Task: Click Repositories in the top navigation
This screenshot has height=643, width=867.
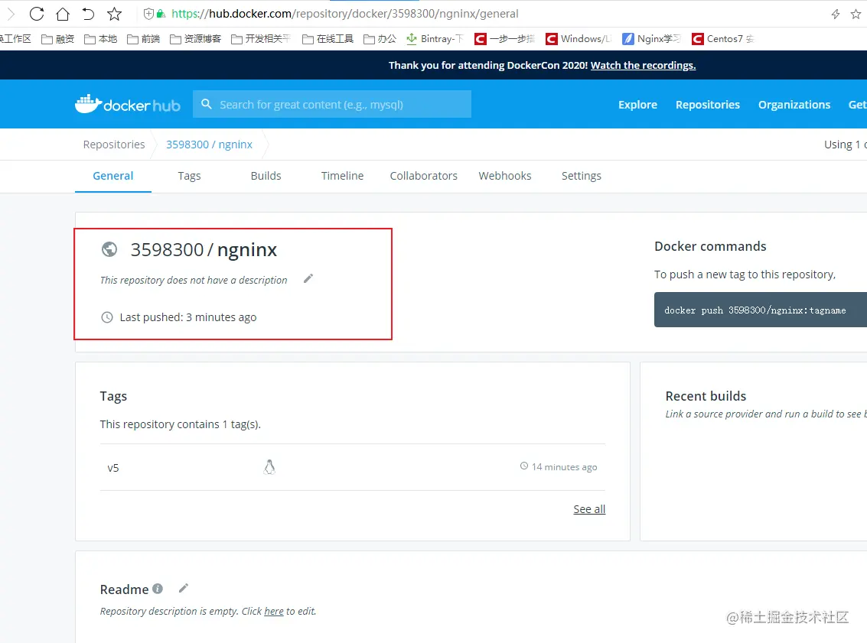Action: pos(707,105)
